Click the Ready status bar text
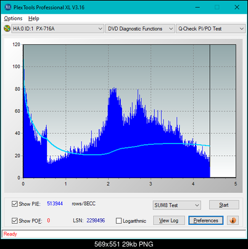Screen dimensions: 248x249 (x=10, y=234)
